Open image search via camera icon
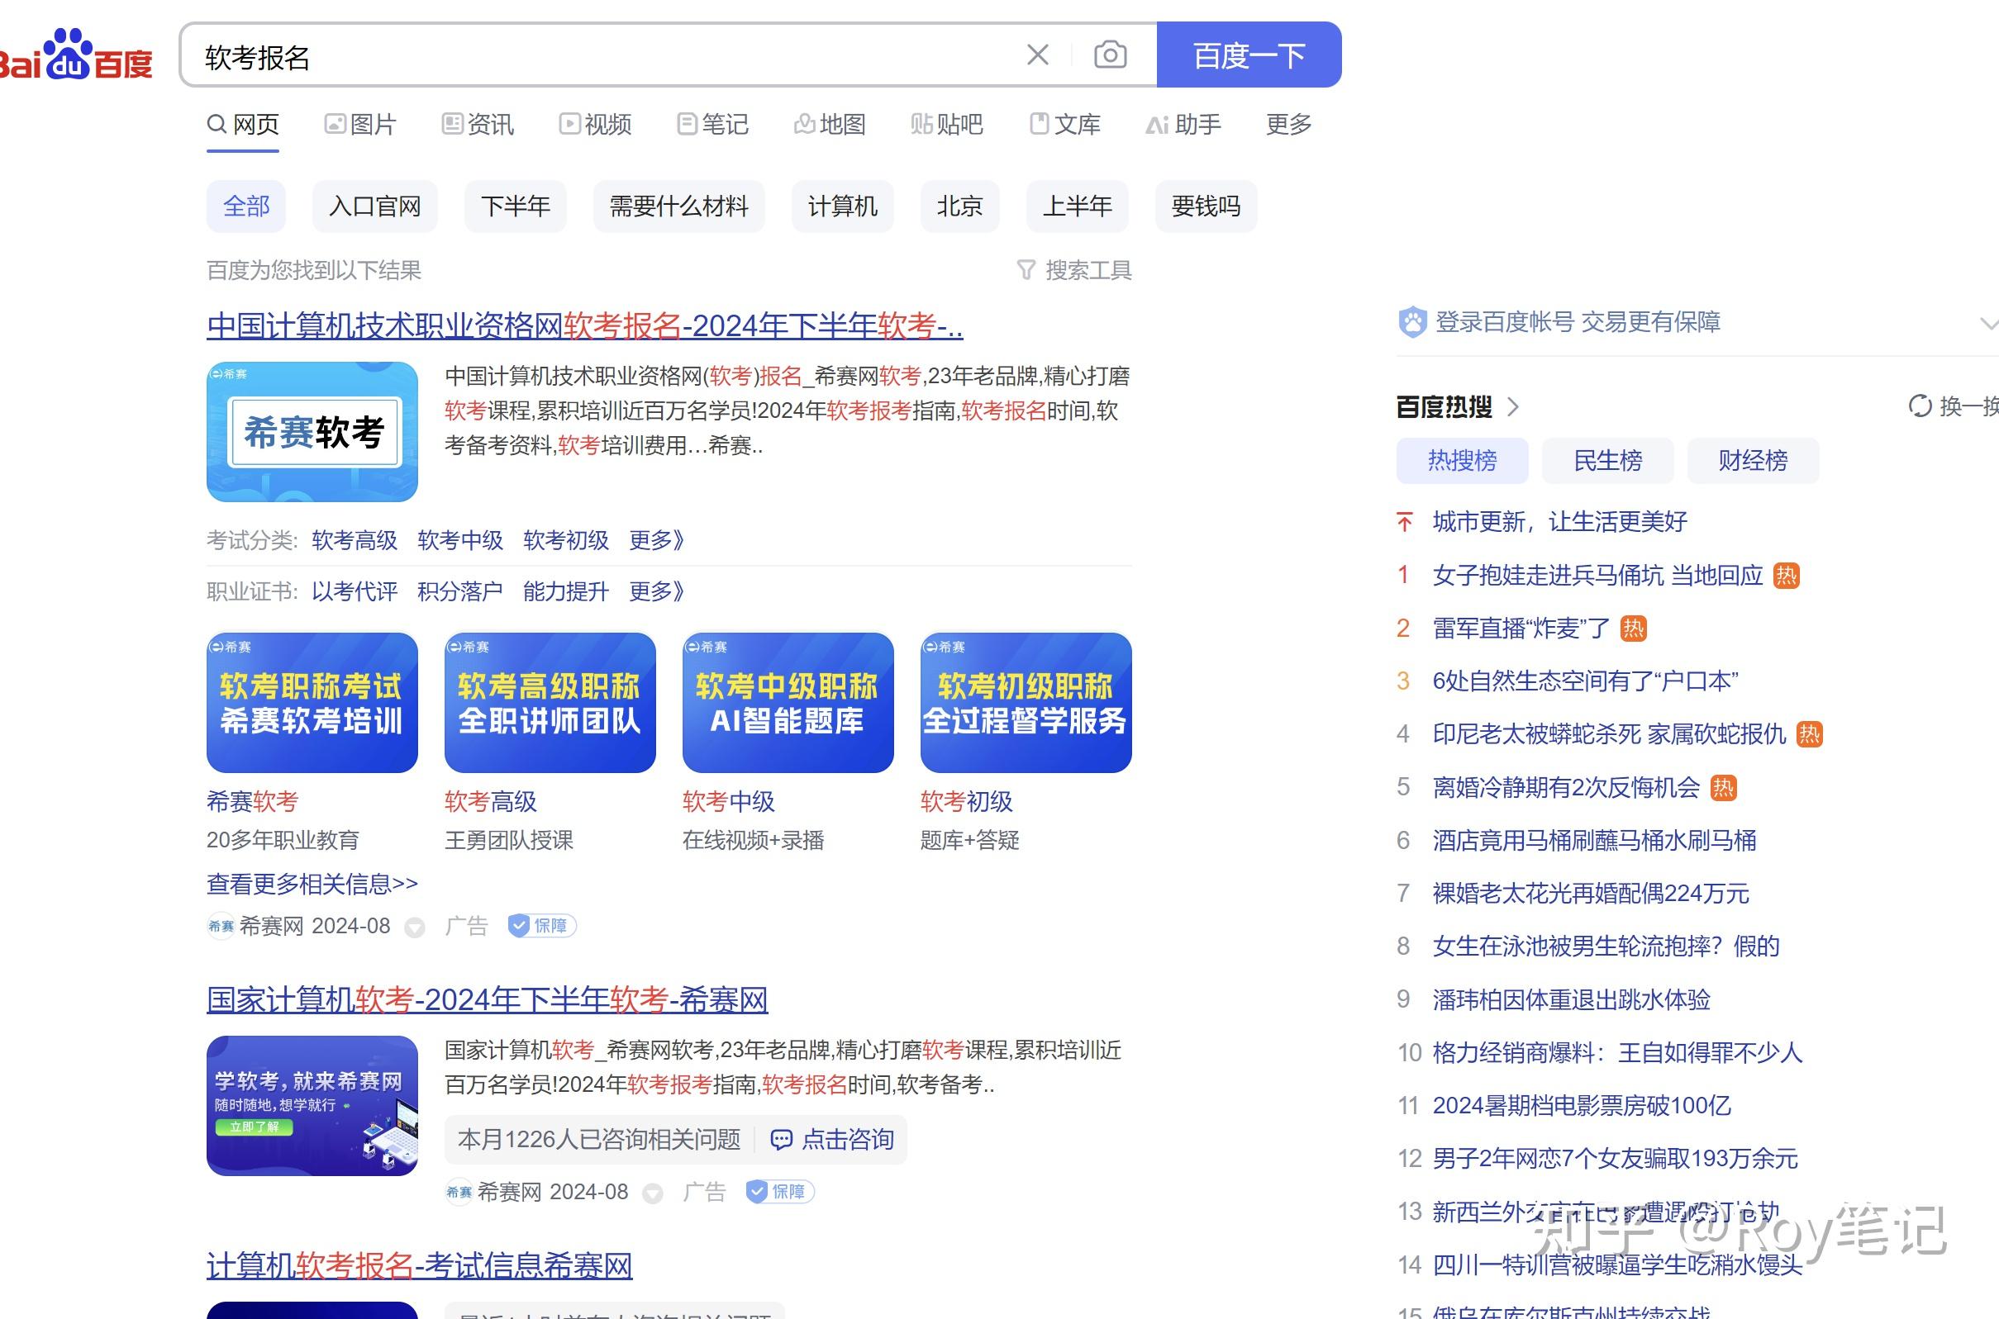The width and height of the screenshot is (1999, 1319). 1110,55
